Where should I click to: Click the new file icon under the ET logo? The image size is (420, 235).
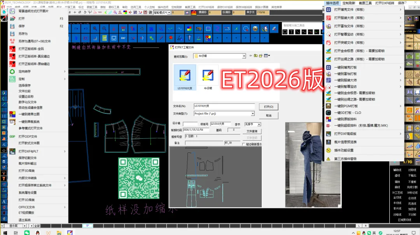(x=4, y=12)
